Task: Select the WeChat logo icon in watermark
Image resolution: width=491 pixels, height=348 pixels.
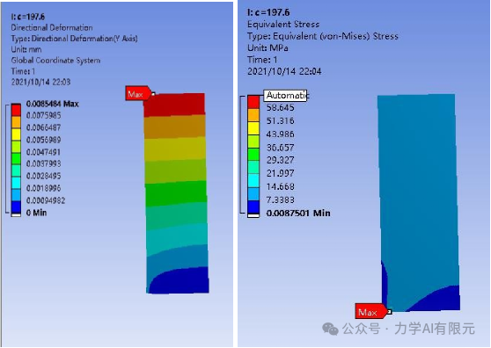Action: point(330,329)
